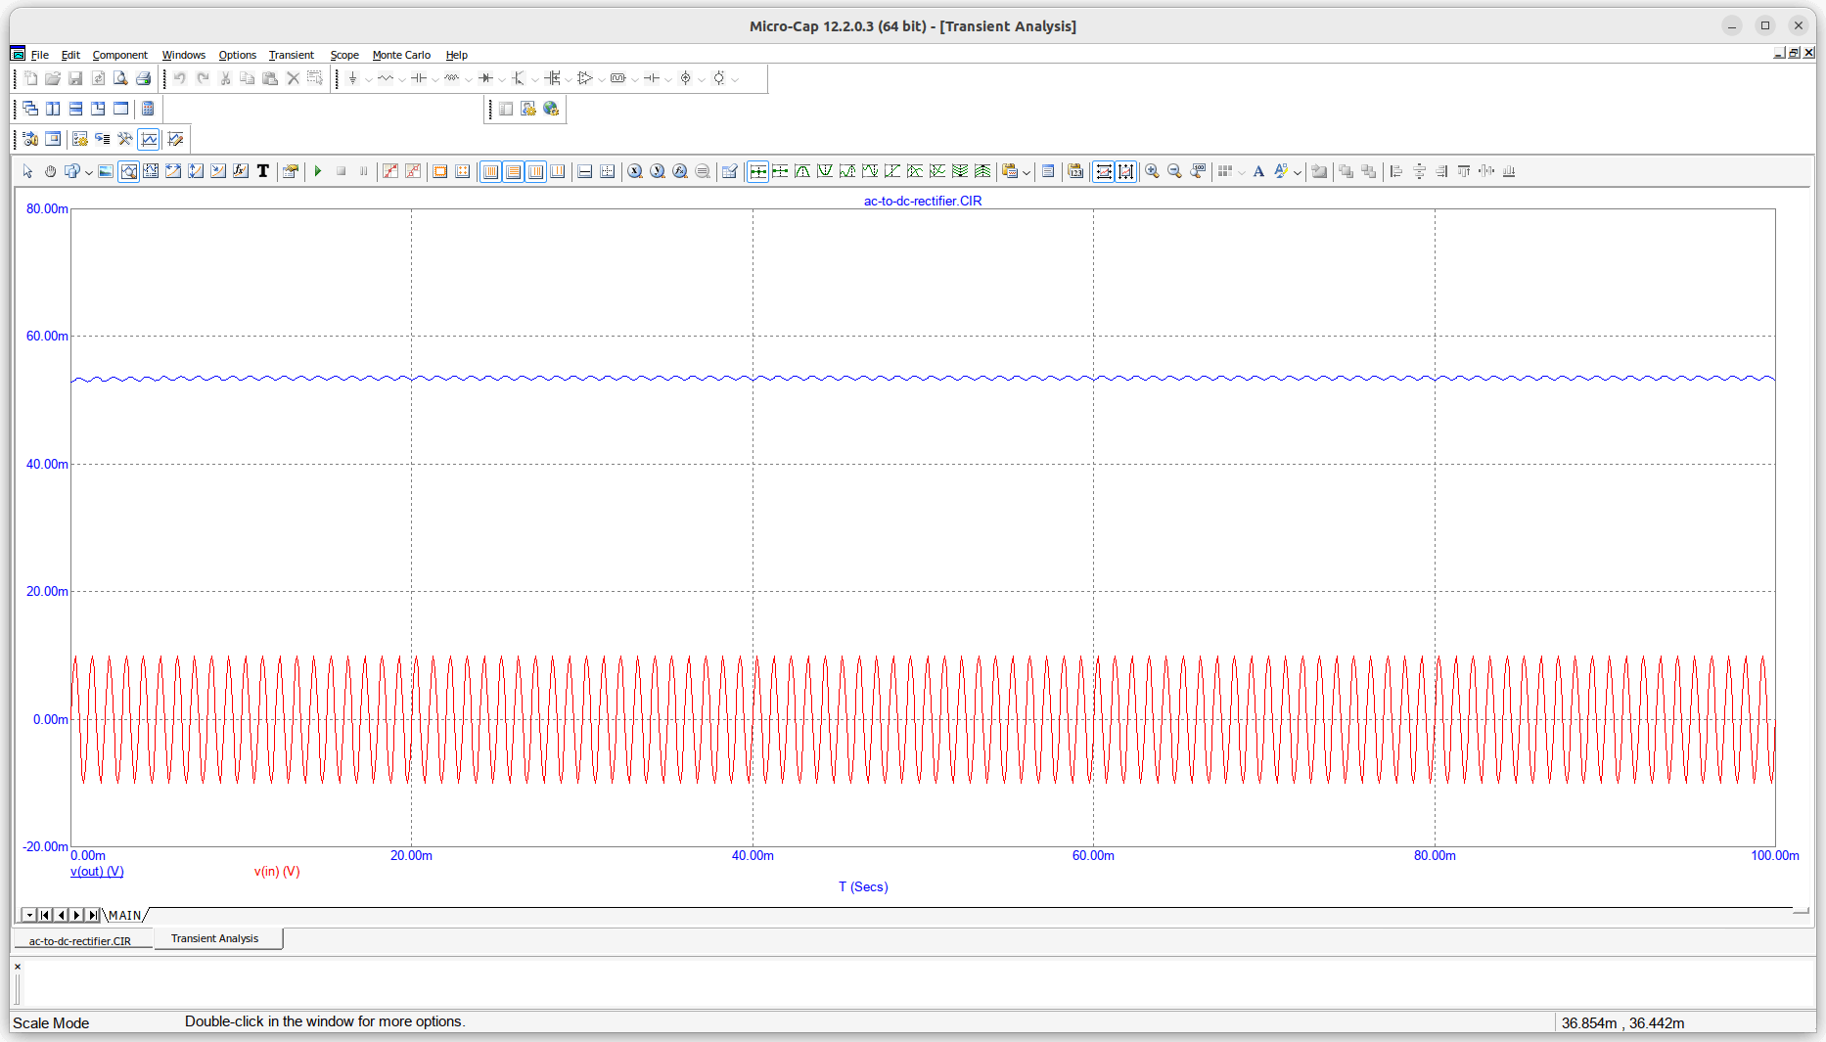The height and width of the screenshot is (1042, 1826).
Task: Toggle the horizontal grid lines button
Action: [513, 171]
